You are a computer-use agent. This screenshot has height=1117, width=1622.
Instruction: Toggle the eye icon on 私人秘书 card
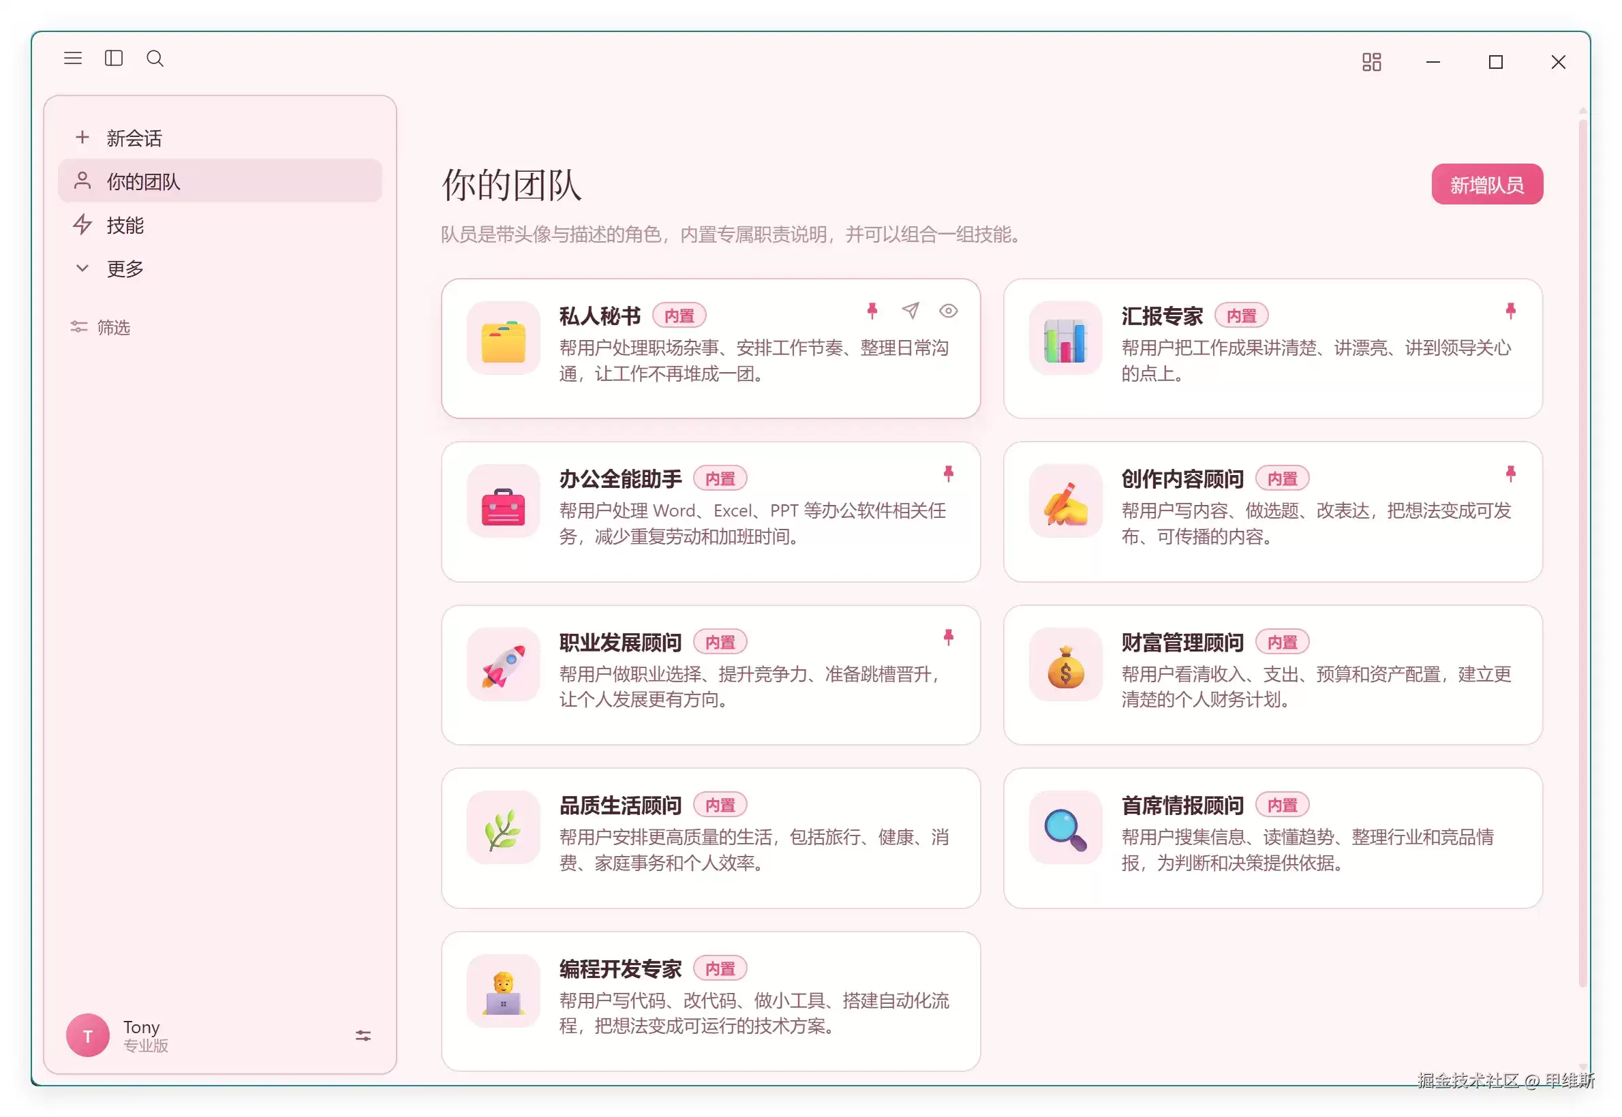pyautogui.click(x=947, y=311)
